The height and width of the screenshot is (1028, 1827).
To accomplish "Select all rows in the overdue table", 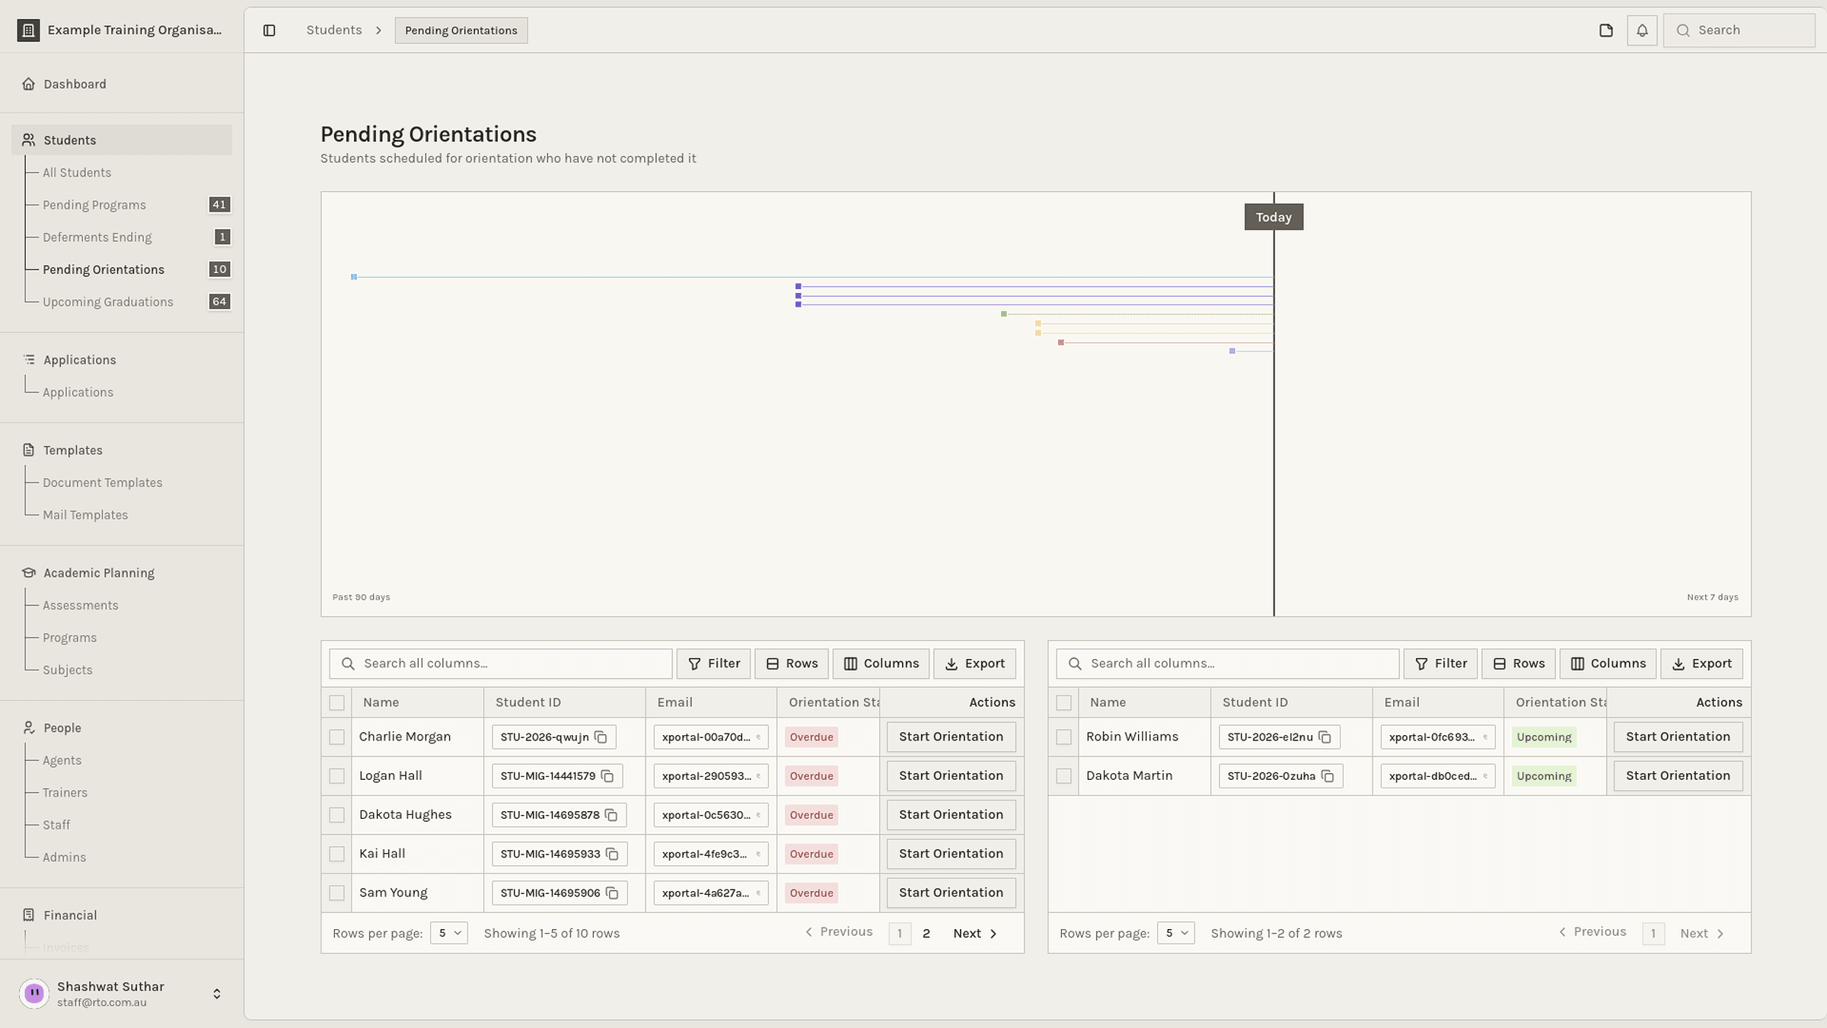I will coord(336,703).
